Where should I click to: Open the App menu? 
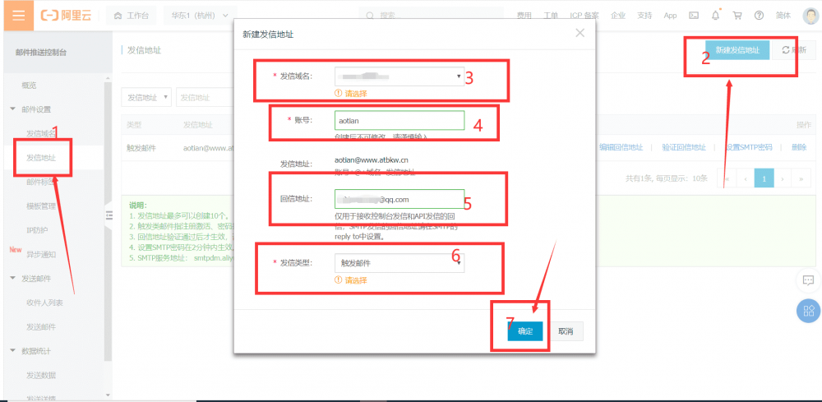tap(670, 16)
